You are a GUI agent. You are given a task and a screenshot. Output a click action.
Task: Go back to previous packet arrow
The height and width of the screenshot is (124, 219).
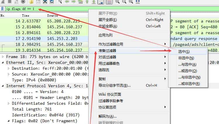[67, 1]
